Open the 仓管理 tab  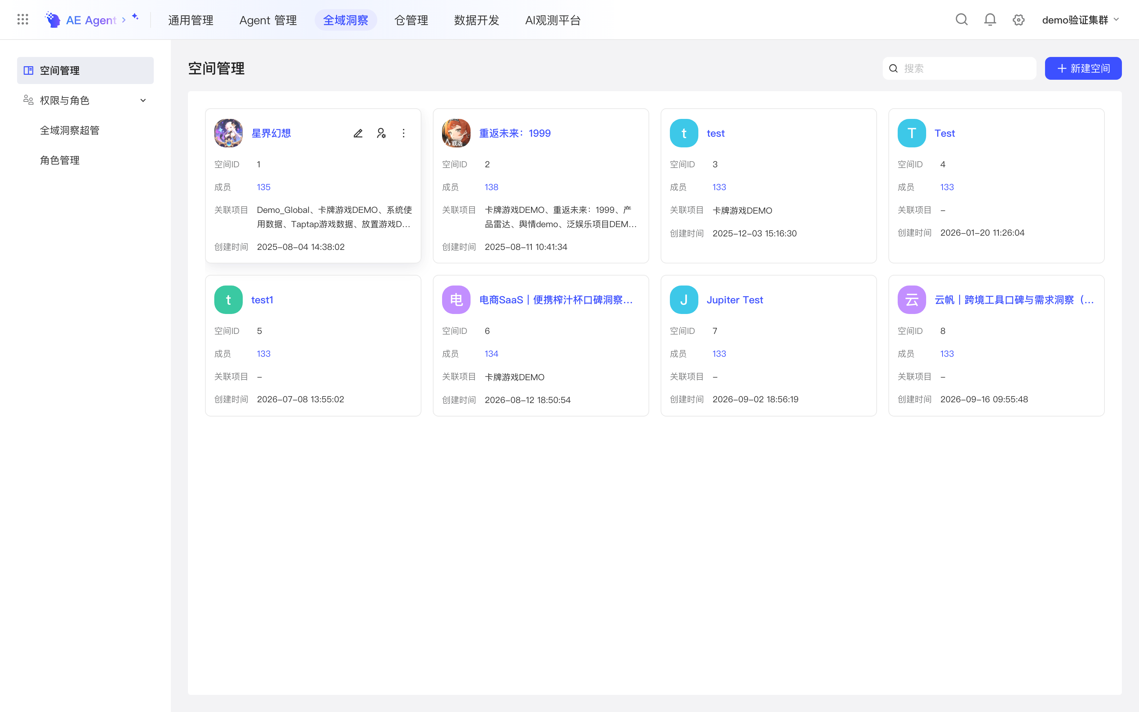pyautogui.click(x=411, y=20)
